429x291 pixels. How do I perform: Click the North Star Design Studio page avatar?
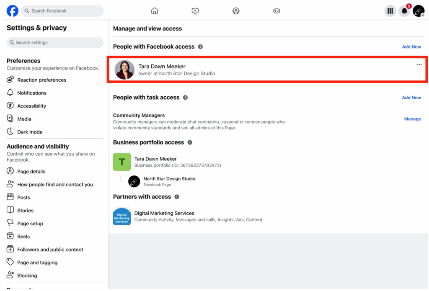134,181
